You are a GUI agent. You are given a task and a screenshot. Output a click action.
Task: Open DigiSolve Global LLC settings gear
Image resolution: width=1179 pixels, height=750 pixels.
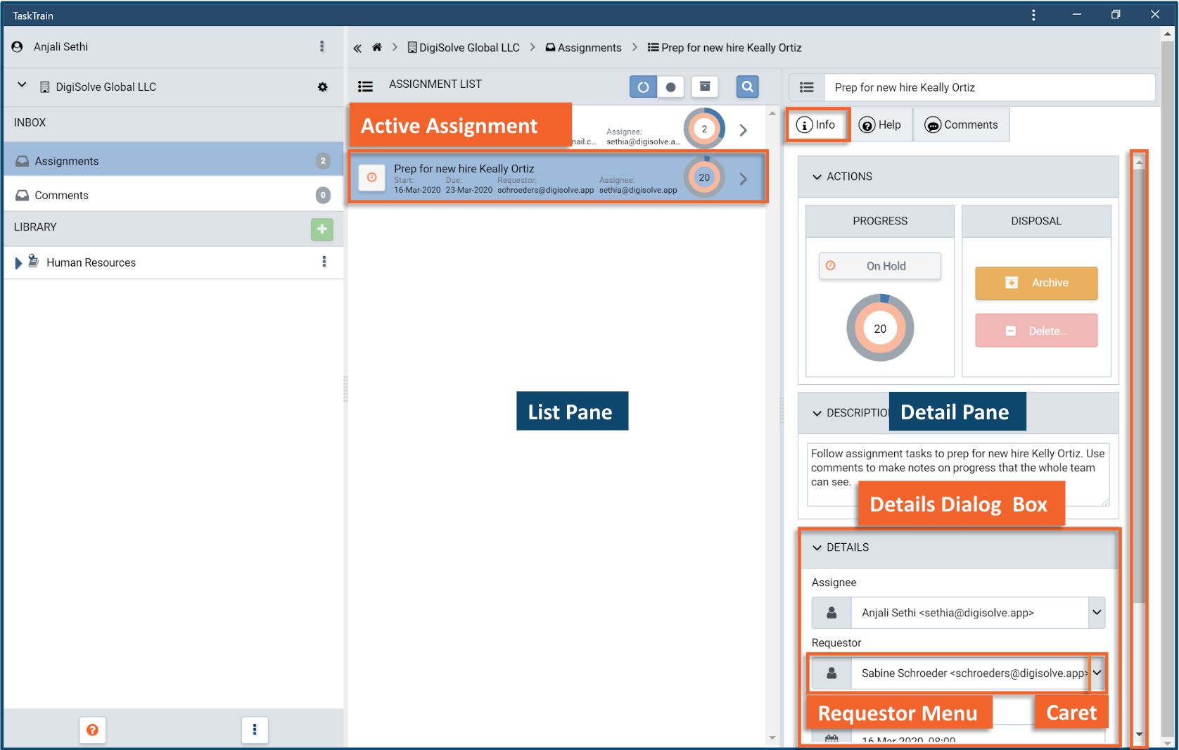point(322,87)
